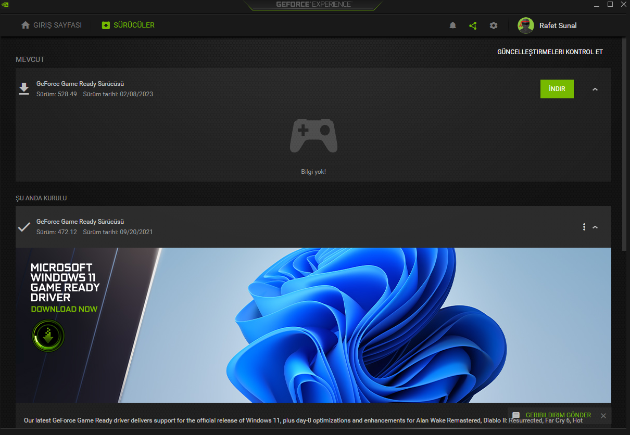The height and width of the screenshot is (435, 630).
Task: Click the house icon on Giriş Sayfası
Action: [x=26, y=25]
